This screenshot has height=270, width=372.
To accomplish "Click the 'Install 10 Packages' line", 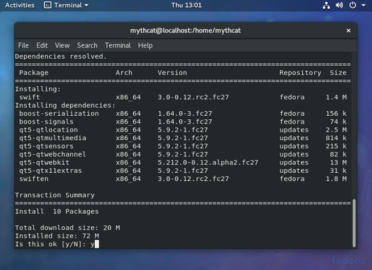I will tap(57, 211).
